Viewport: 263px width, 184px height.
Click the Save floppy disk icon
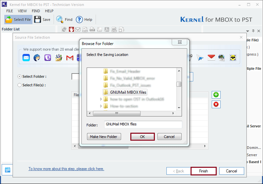pyautogui.click(x=37, y=20)
